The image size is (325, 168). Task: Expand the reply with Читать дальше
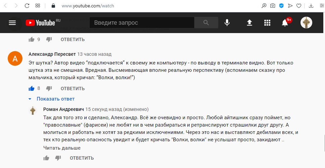tap(62, 148)
